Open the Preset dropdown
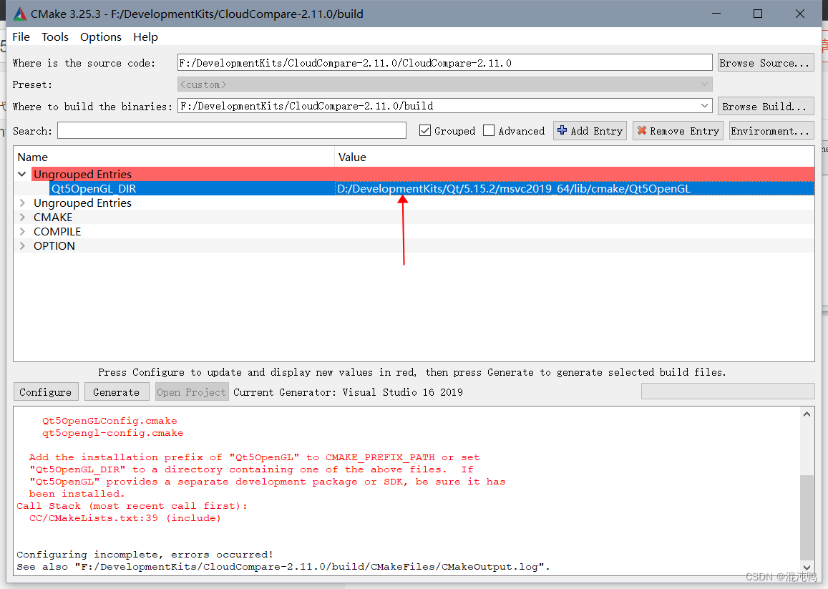 pyautogui.click(x=704, y=84)
